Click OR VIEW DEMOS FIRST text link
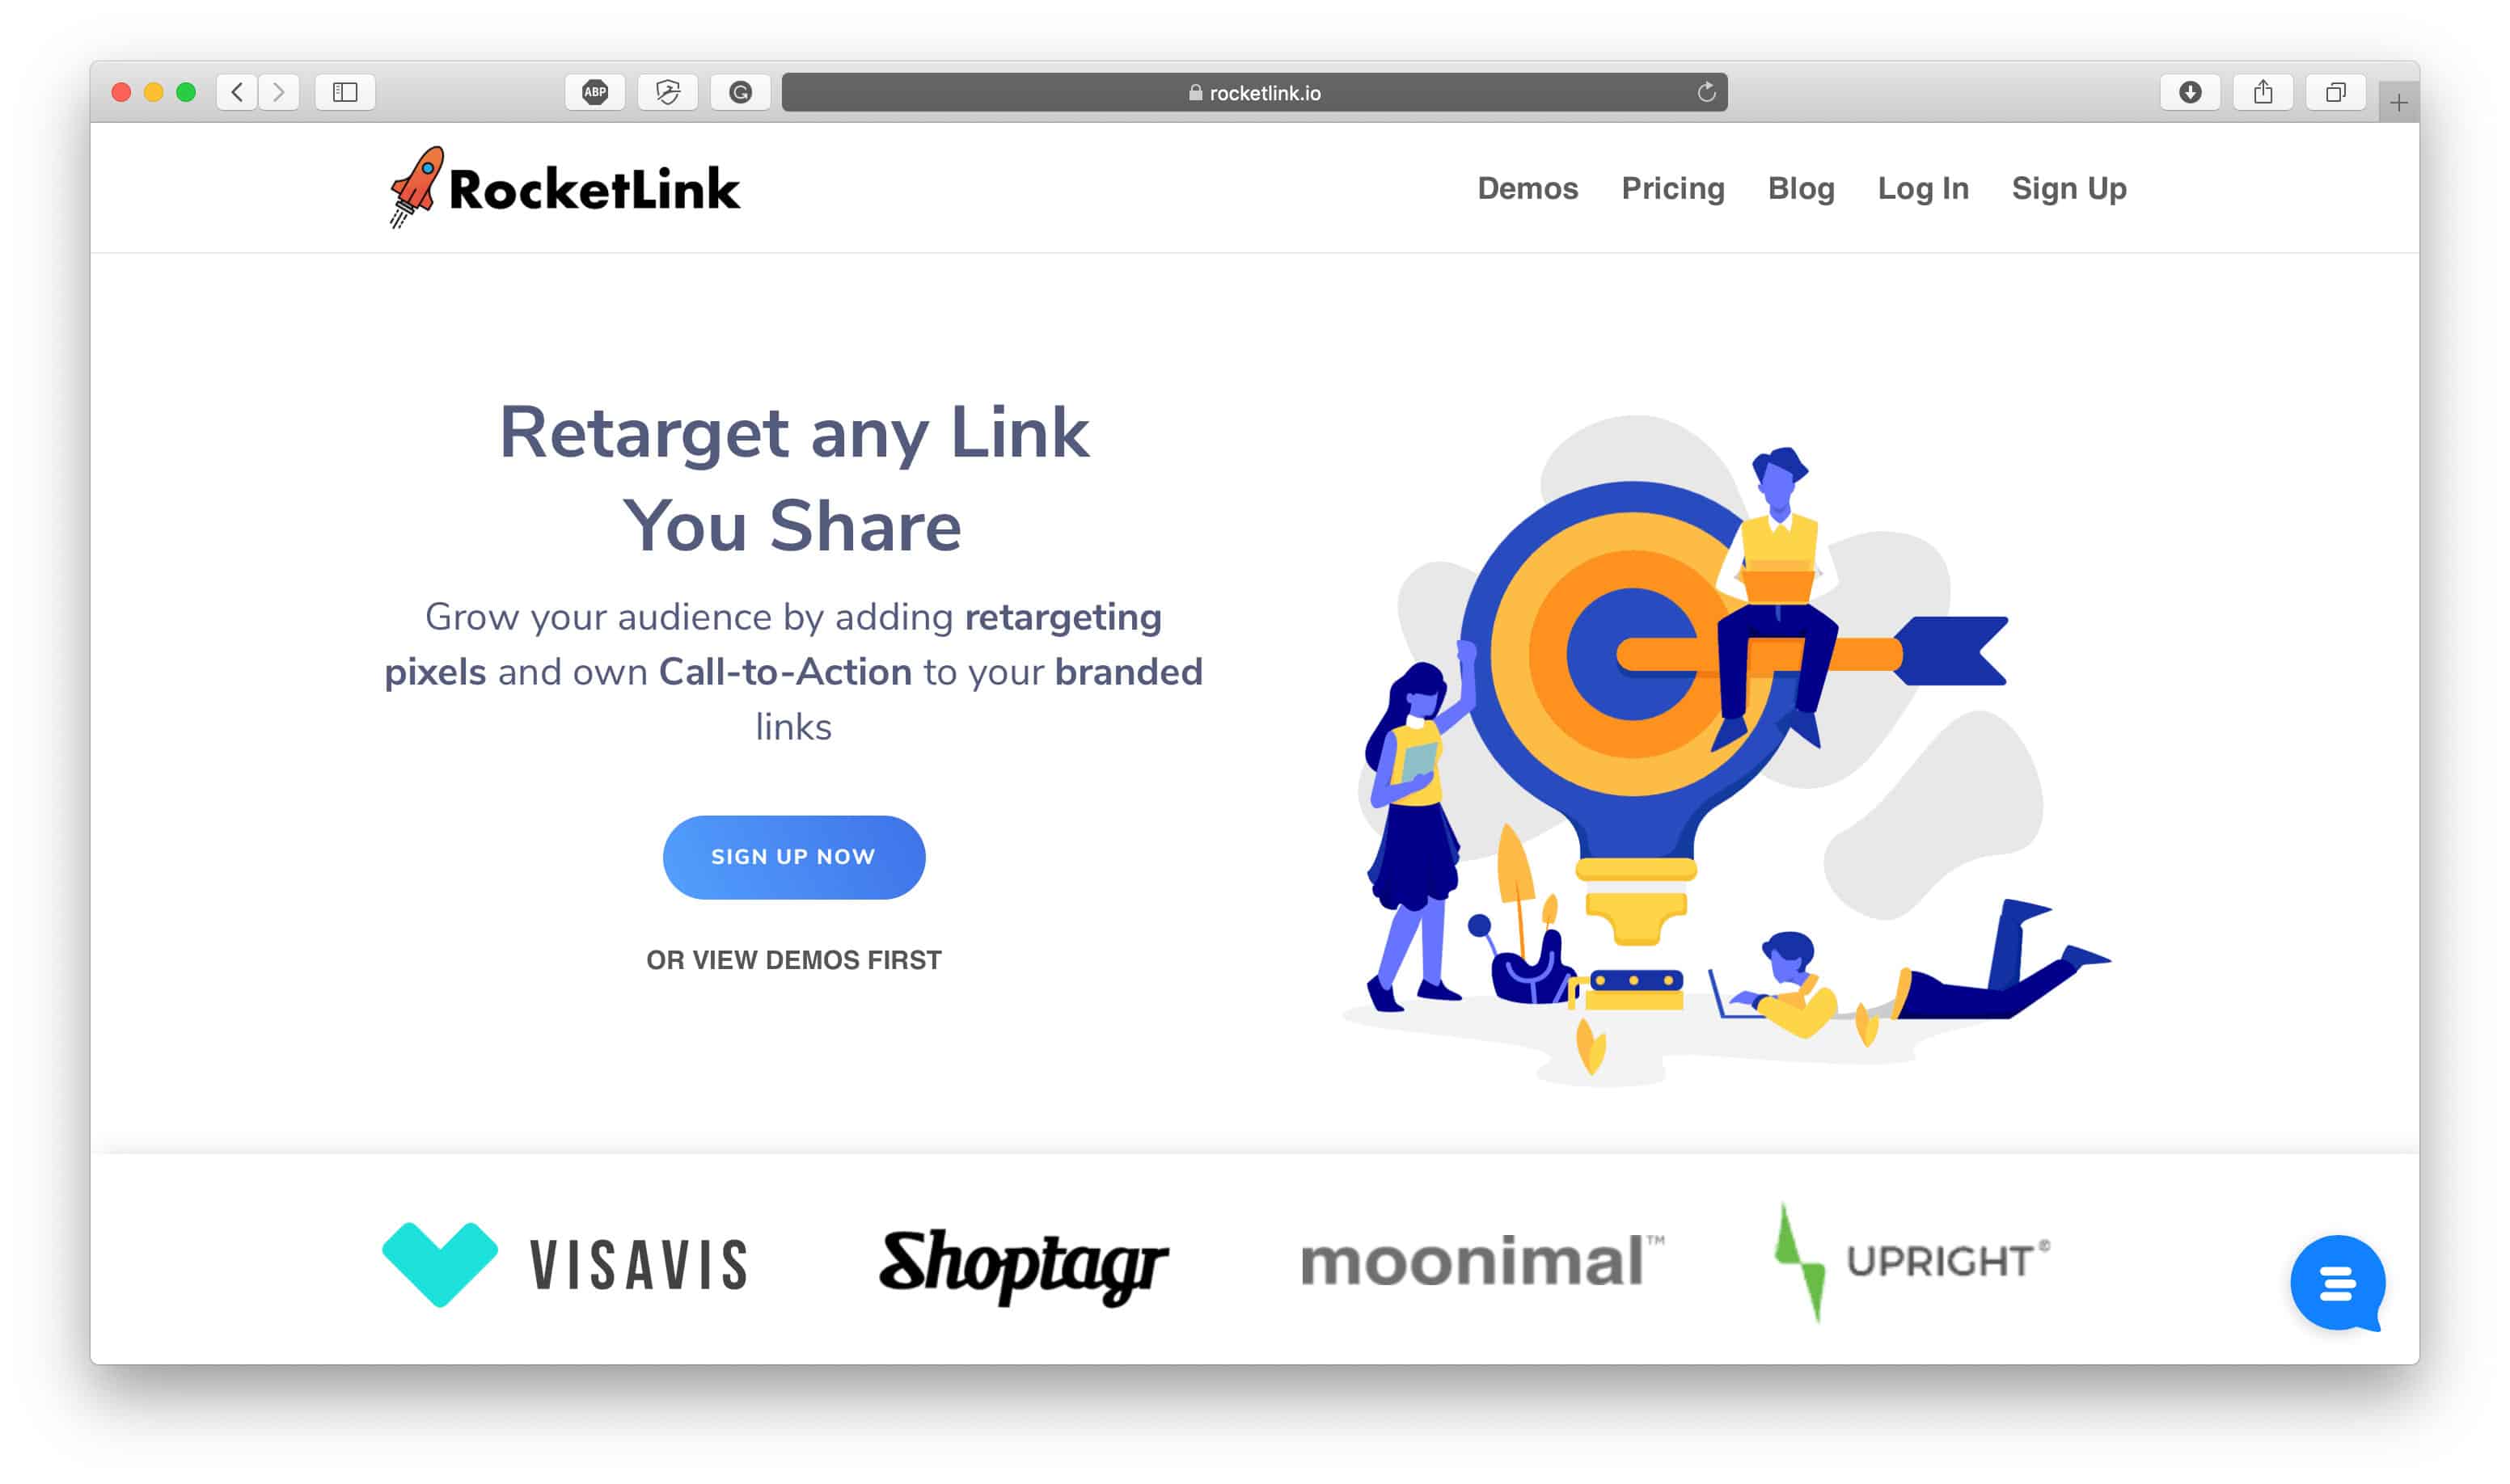2510x1484 pixels. [793, 959]
